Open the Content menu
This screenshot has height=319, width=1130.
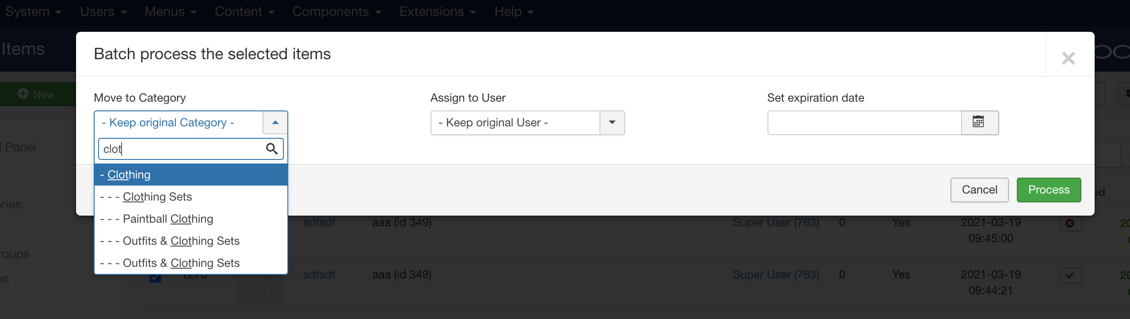(x=244, y=11)
